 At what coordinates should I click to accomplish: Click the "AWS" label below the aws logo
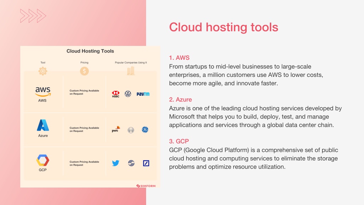pyautogui.click(x=42, y=100)
